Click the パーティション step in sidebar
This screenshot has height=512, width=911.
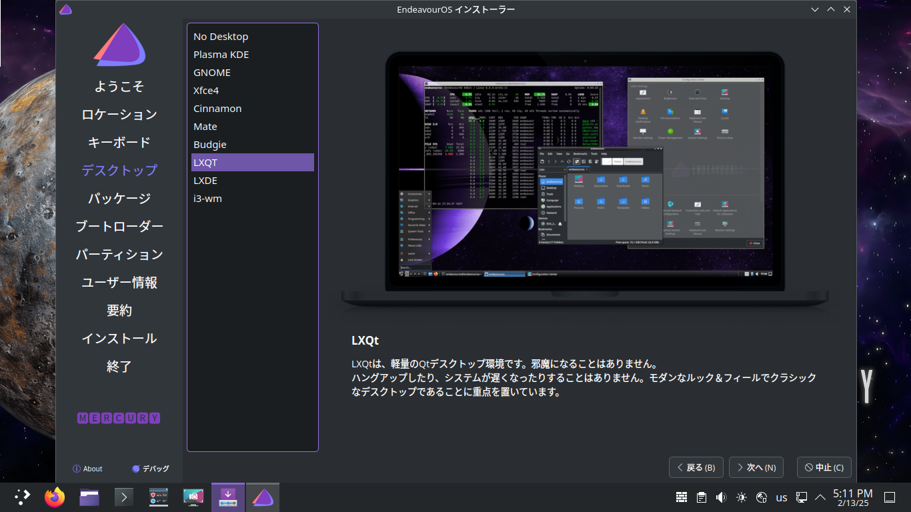tap(119, 255)
